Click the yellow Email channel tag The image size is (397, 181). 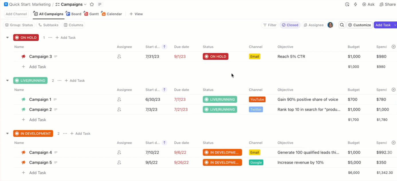[255, 56]
